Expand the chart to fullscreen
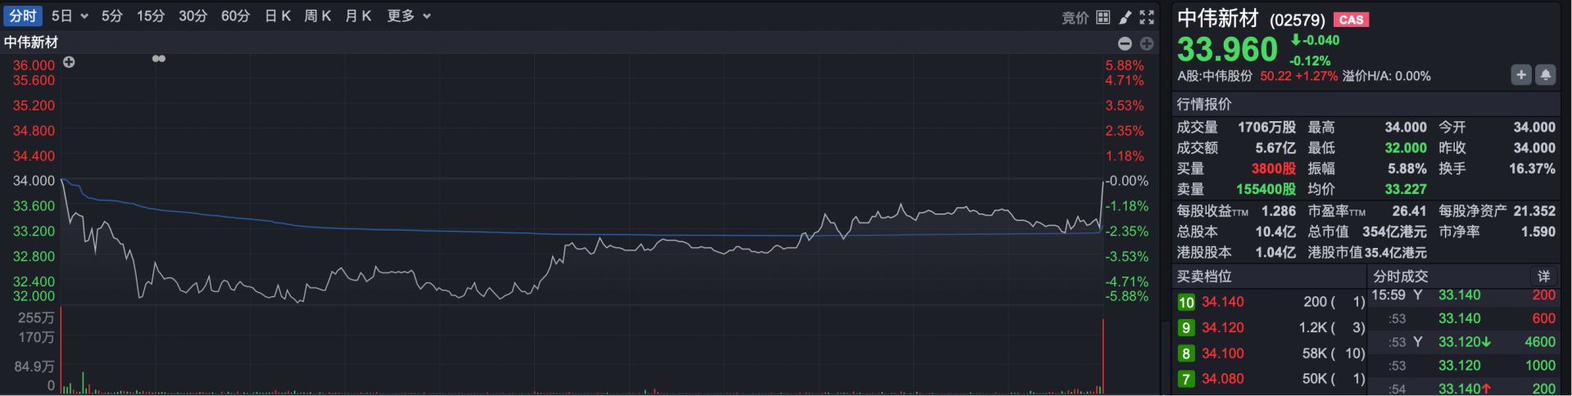 point(1147,17)
